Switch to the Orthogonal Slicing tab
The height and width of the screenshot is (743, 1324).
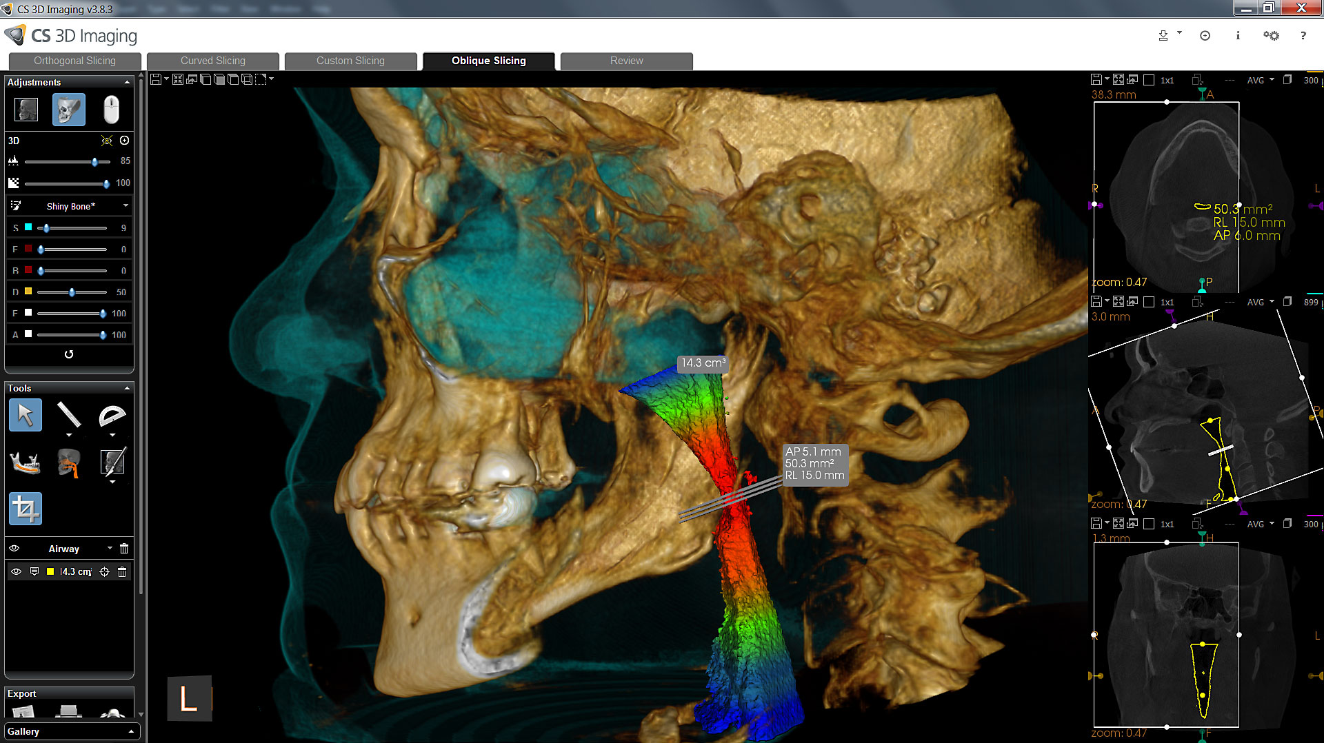pos(74,61)
